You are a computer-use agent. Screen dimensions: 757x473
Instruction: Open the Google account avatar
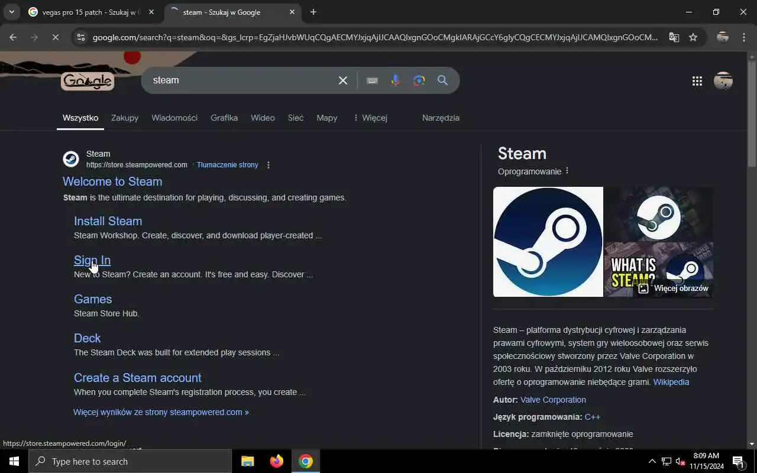(x=723, y=81)
